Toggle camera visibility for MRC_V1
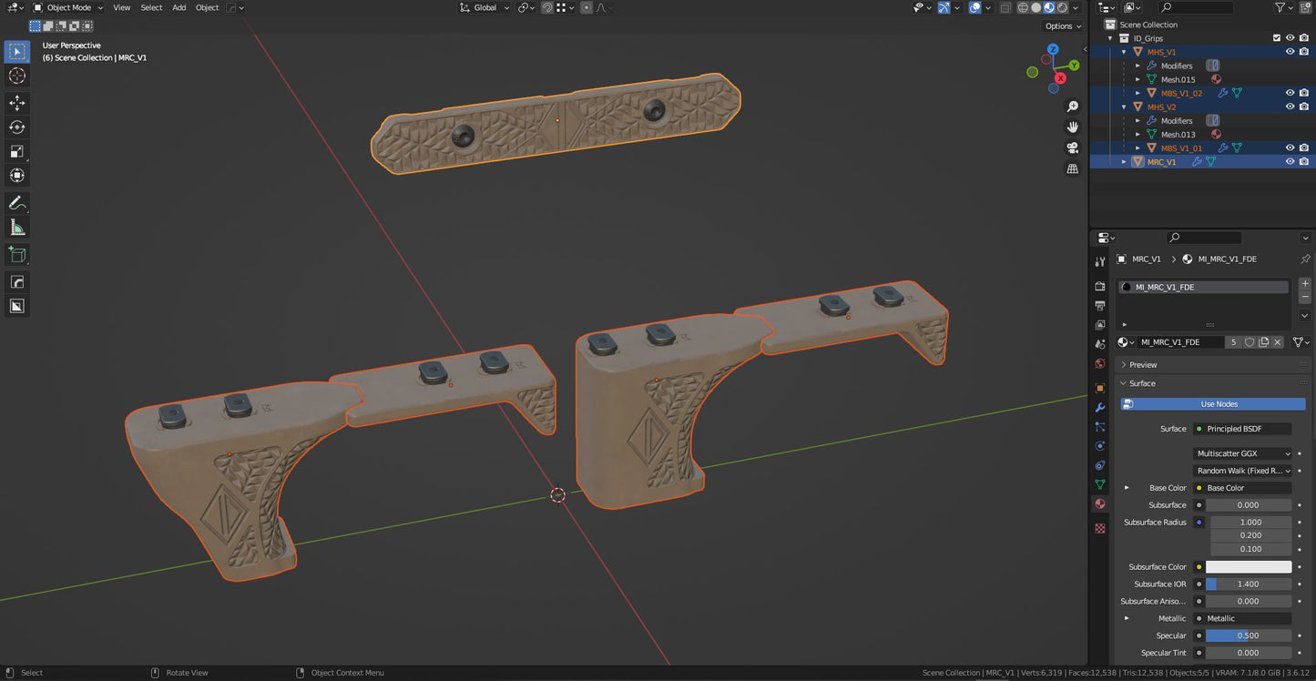The width and height of the screenshot is (1316, 681). click(1303, 161)
